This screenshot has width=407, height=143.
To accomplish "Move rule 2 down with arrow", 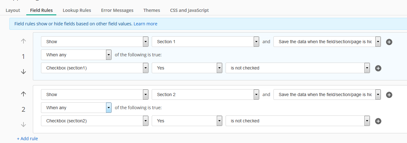I will [x=23, y=125].
